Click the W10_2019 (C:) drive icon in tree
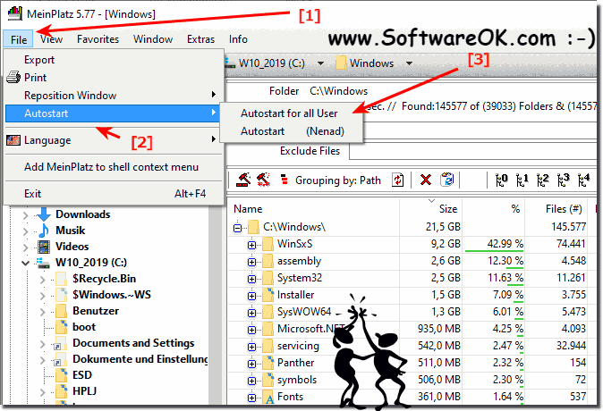The width and height of the screenshot is (603, 411). (43, 263)
